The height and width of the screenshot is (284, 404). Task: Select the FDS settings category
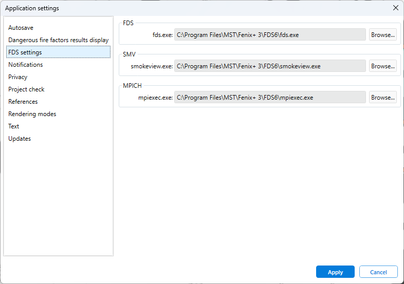pyautogui.click(x=25, y=52)
